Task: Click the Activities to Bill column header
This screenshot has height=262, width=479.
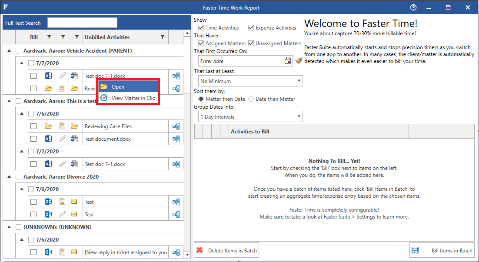Action: click(319, 132)
